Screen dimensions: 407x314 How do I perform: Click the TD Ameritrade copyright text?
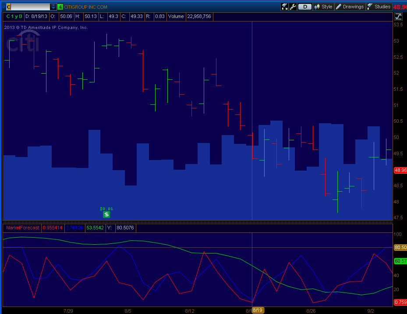tap(46, 28)
